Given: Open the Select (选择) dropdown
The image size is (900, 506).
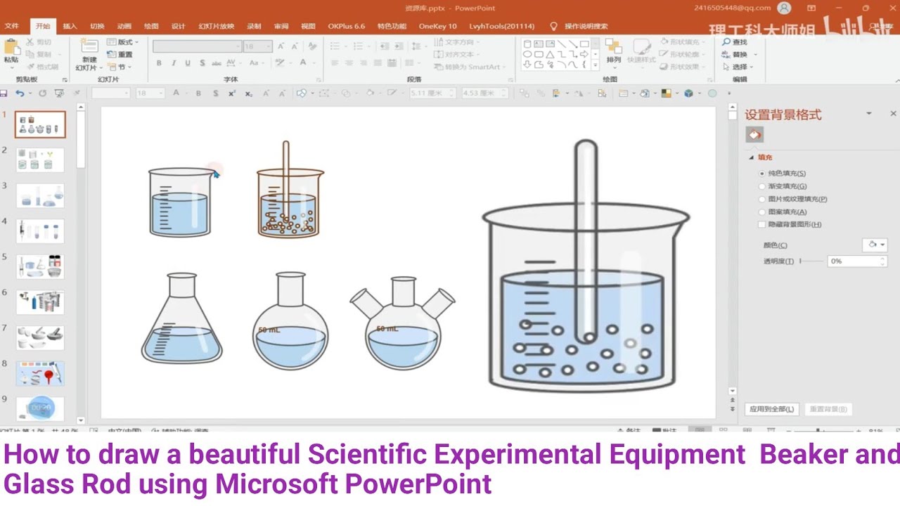Looking at the screenshot, I should tap(738, 67).
